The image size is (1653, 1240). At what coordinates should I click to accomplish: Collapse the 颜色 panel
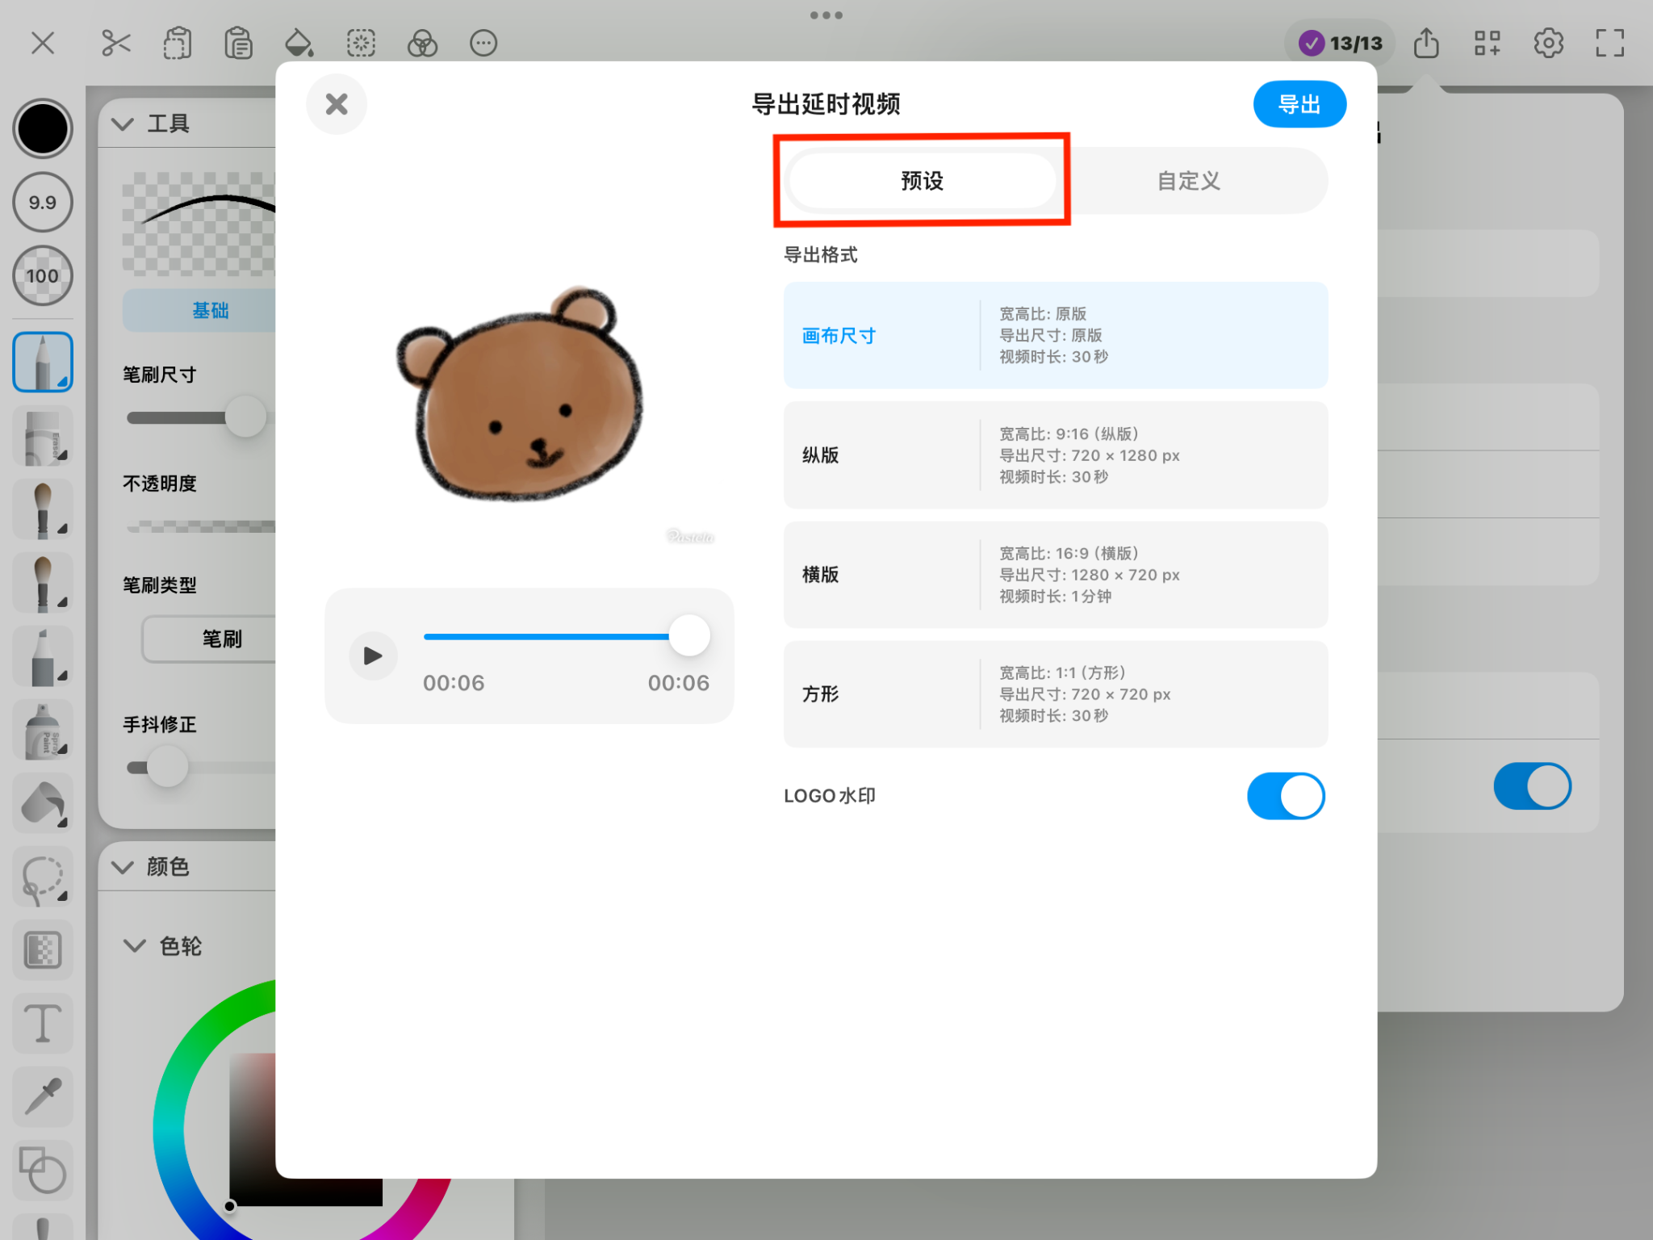pyautogui.click(x=123, y=867)
